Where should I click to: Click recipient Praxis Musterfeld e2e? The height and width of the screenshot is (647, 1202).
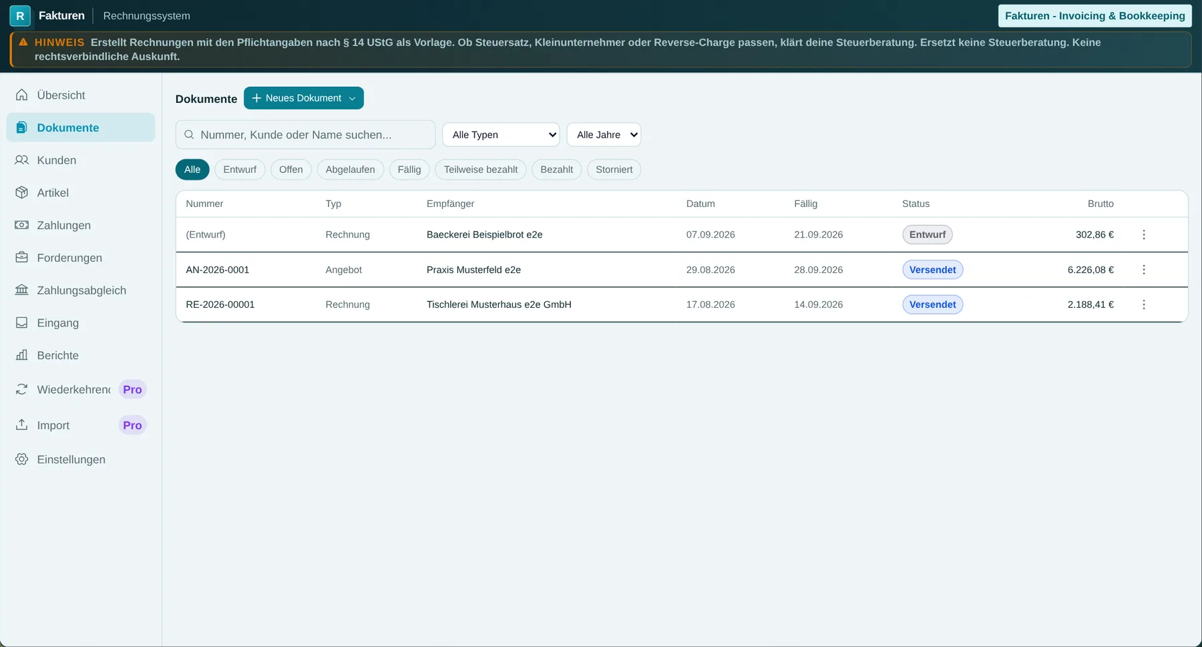coord(473,270)
